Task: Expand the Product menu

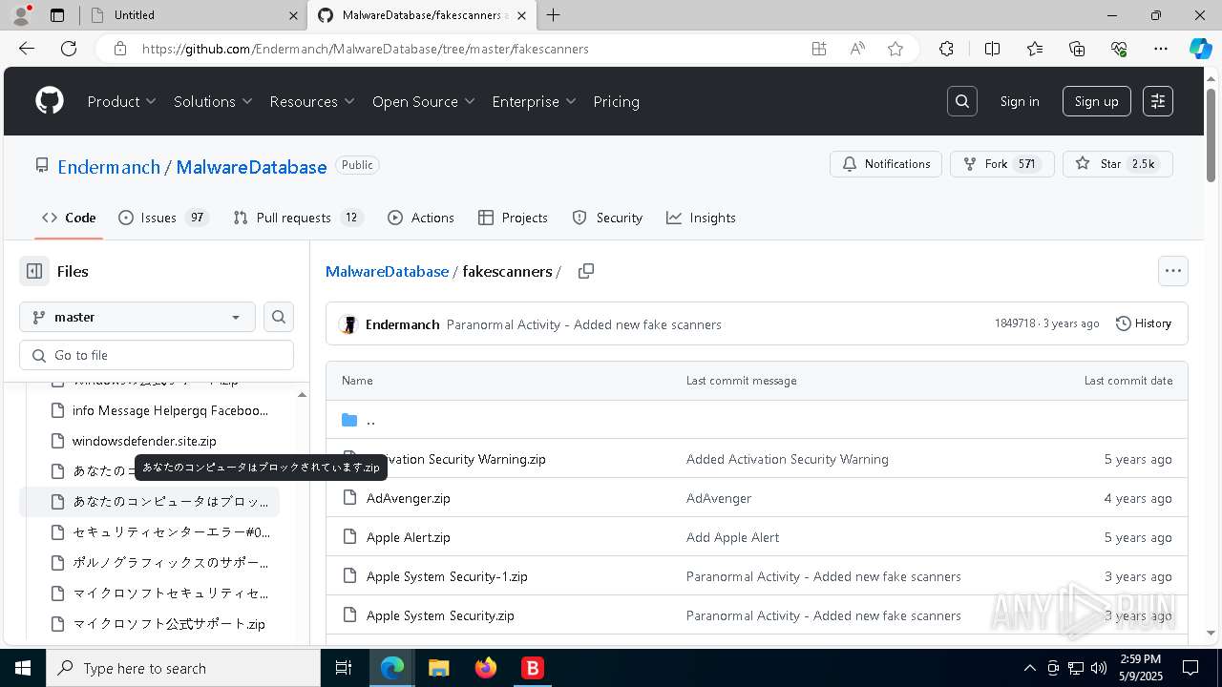Action: pos(121,101)
